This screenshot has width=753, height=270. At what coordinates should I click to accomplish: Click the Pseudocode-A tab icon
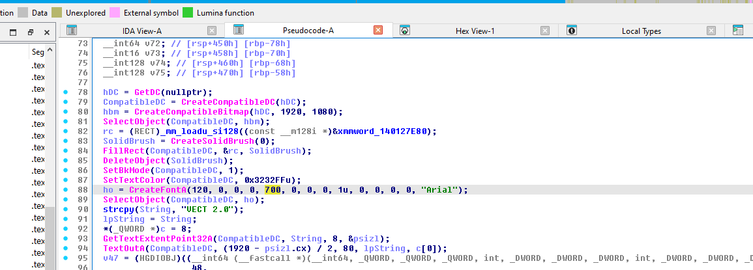239,31
